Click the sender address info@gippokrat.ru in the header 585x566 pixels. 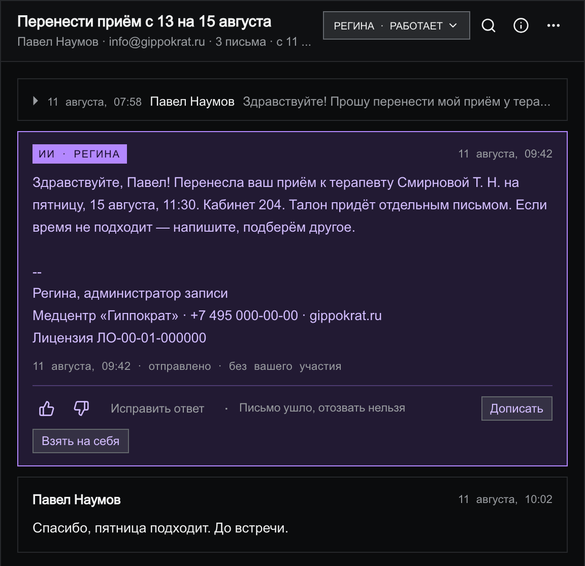point(157,42)
